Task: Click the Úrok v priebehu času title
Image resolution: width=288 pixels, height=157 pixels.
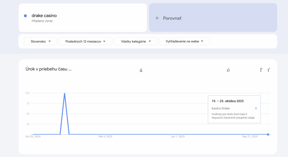Action: click(48, 69)
